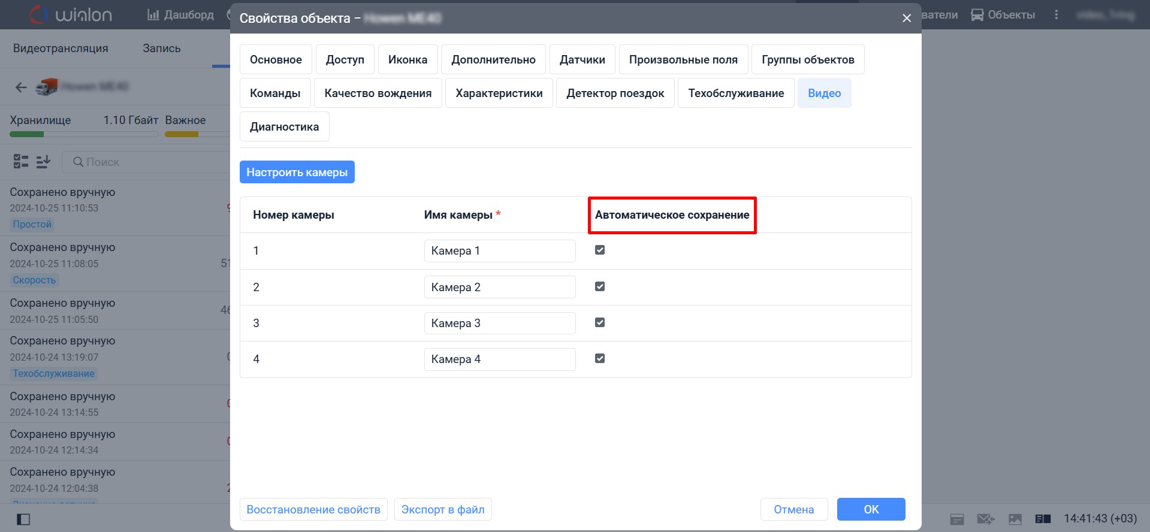Screen dimensions: 1150x532
Task: Click the Камера 4 name field
Action: coord(500,359)
